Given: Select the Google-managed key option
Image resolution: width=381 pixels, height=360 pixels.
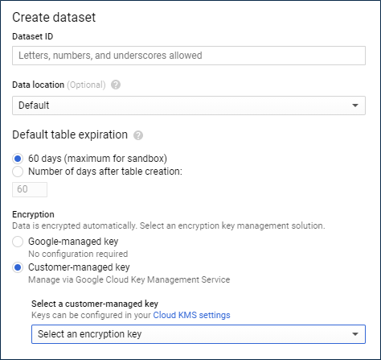Looking at the screenshot, I should click(18, 242).
